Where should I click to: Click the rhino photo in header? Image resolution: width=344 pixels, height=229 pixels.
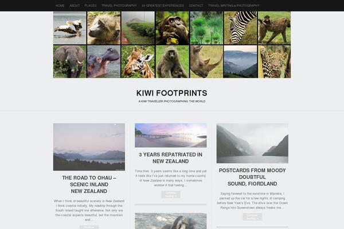[206, 62]
